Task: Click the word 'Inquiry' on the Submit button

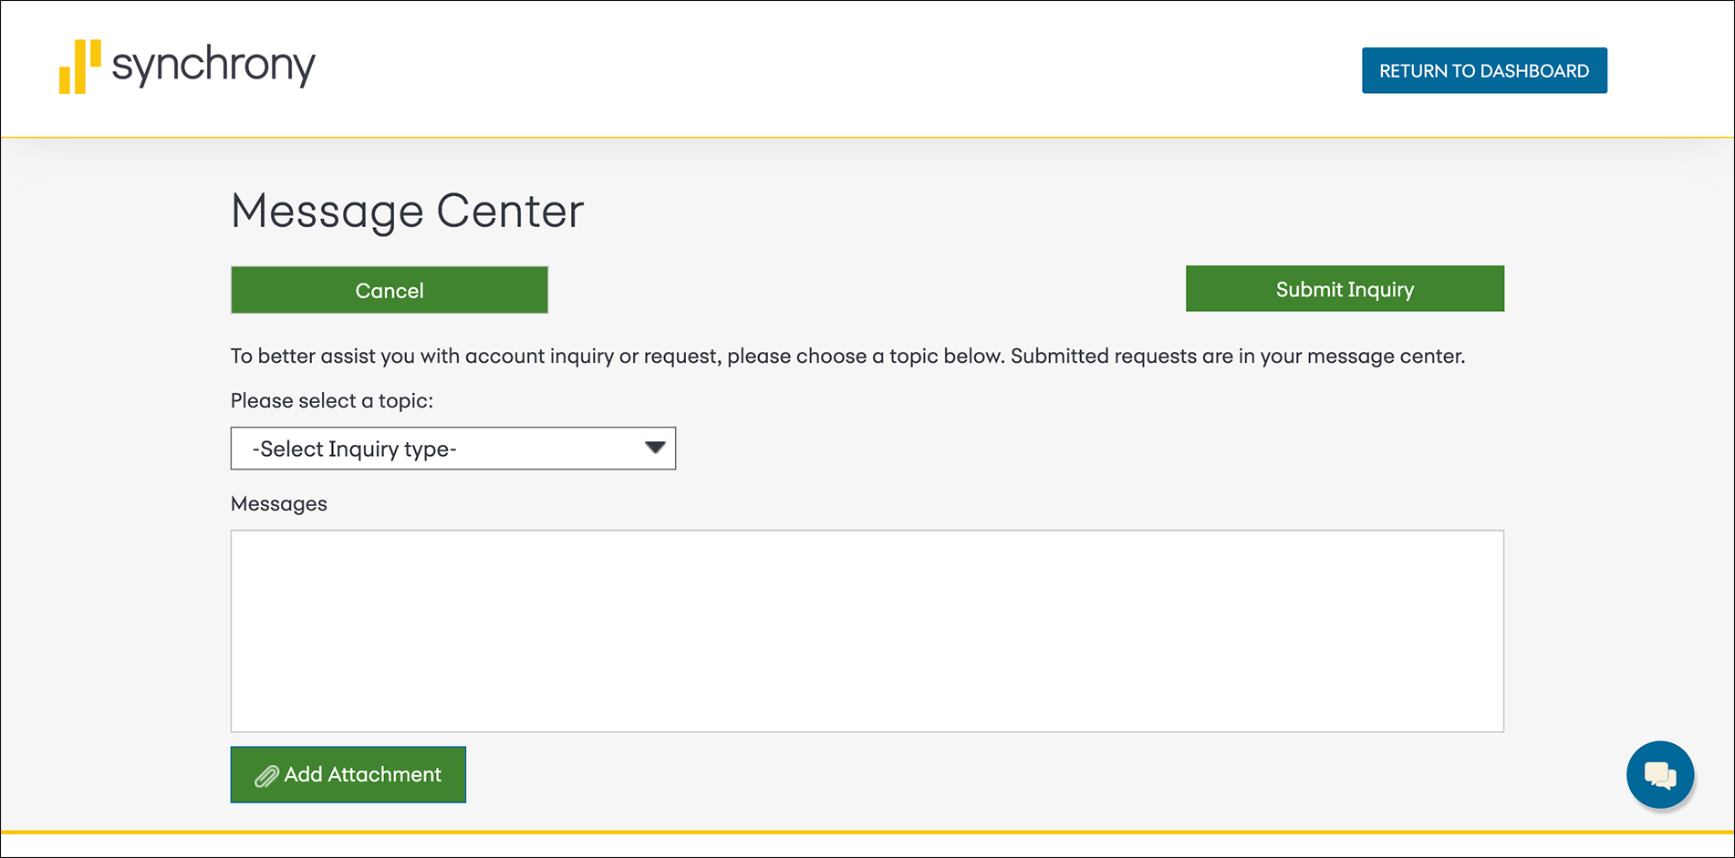Action: tap(1380, 290)
